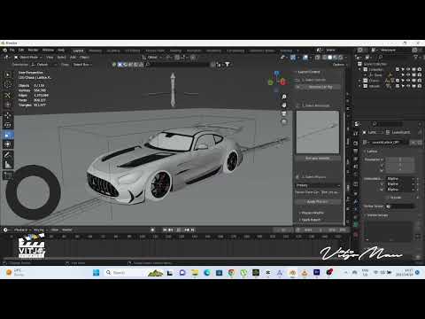The width and height of the screenshot is (425, 319).
Task: Open Interpolation U BSpline dropdown
Action: pyautogui.click(x=401, y=179)
